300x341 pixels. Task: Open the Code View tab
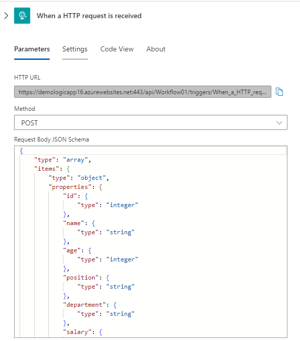click(117, 49)
